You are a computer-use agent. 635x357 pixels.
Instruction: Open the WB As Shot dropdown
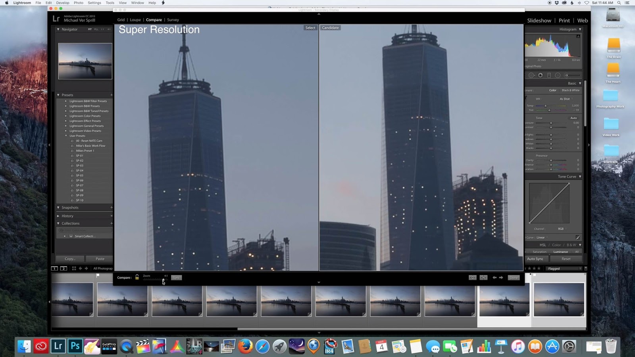tap(566, 99)
